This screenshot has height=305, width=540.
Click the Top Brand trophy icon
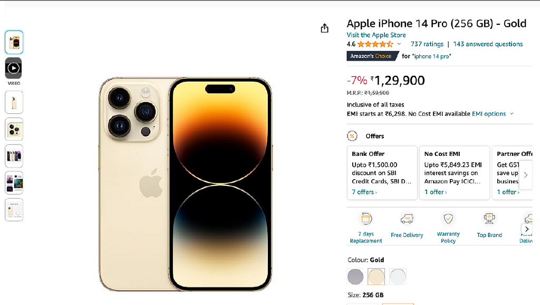coord(489,219)
